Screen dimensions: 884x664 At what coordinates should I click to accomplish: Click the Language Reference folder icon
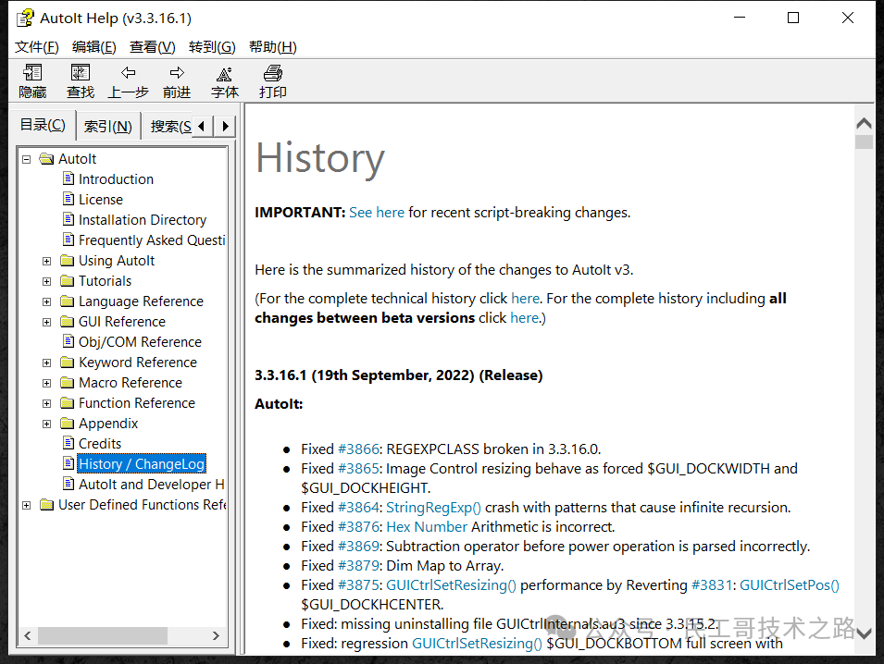click(67, 301)
